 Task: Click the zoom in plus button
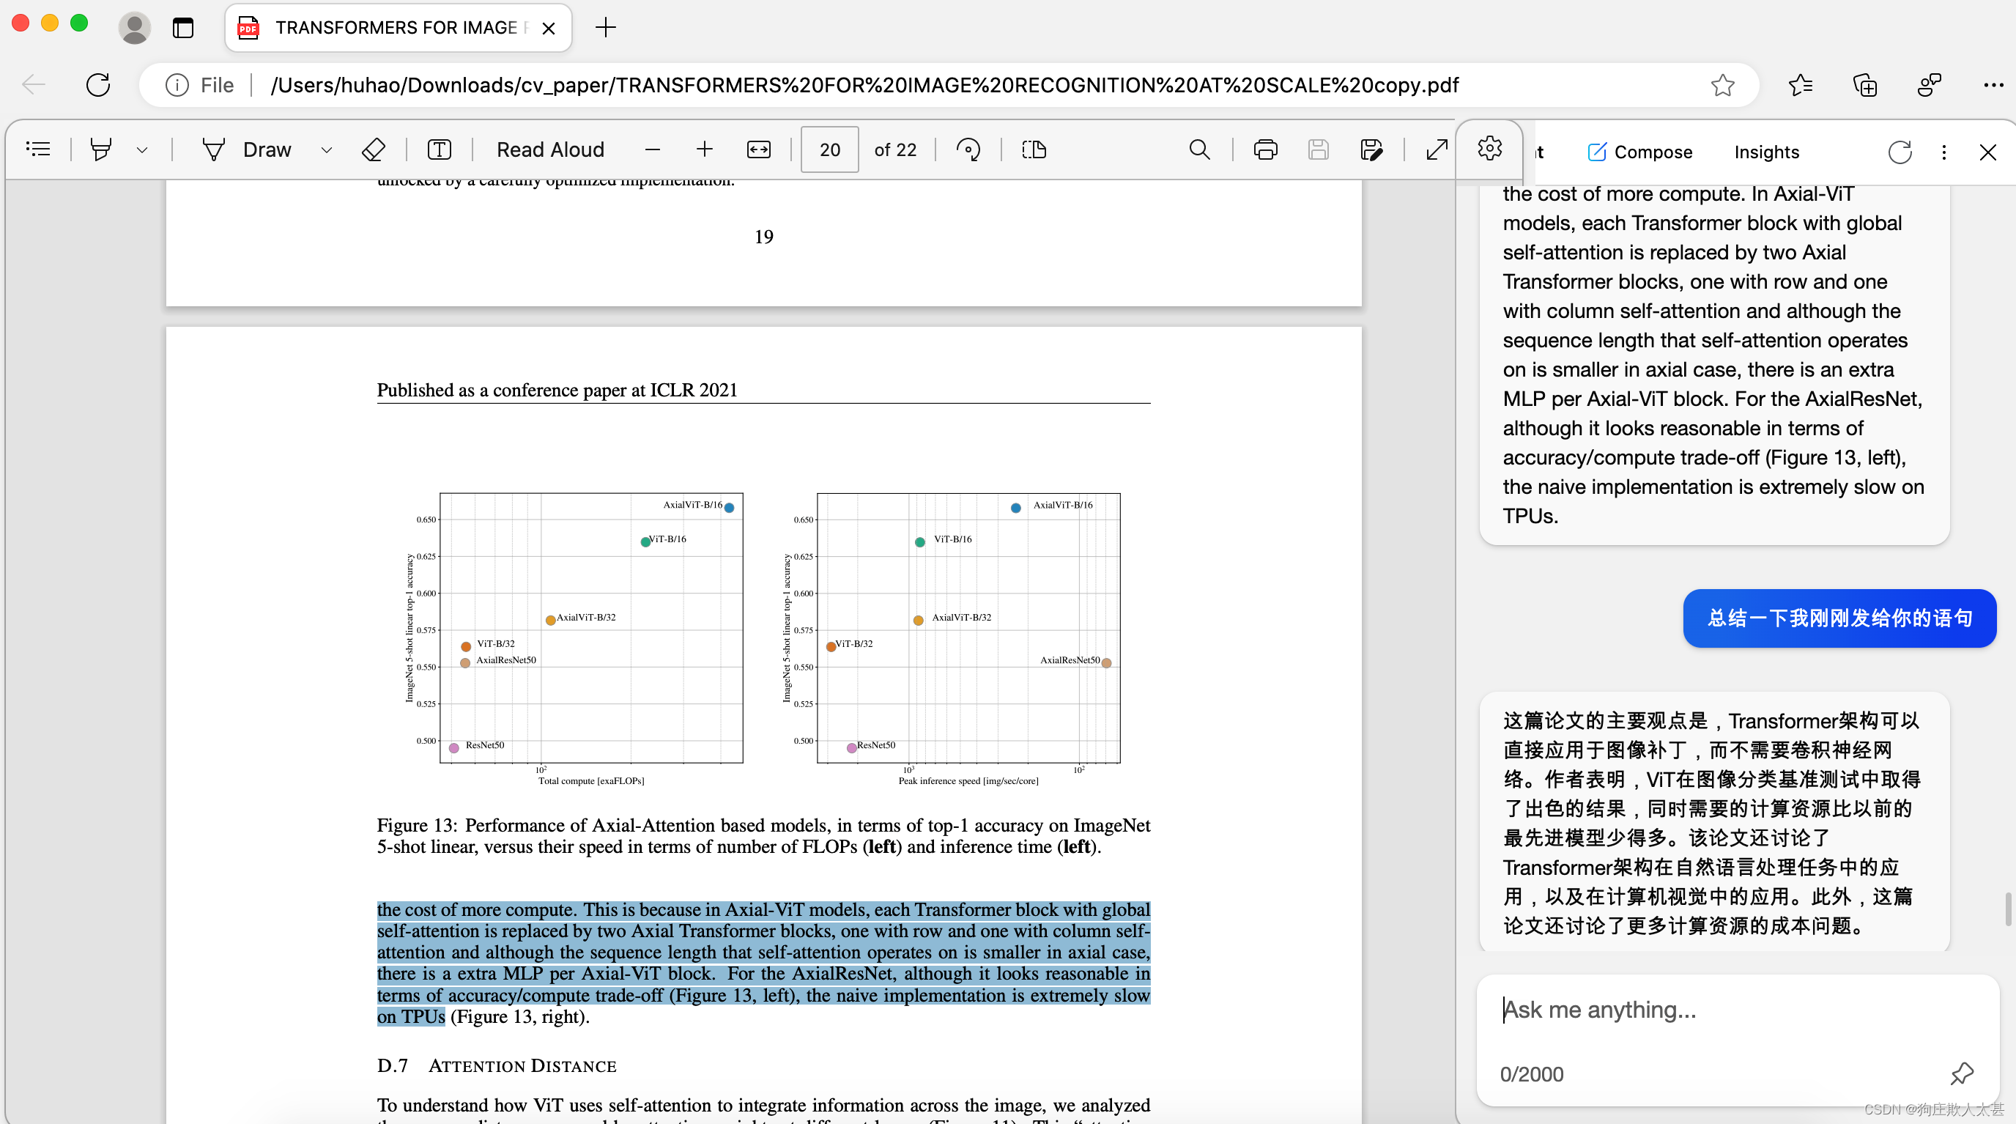click(703, 149)
